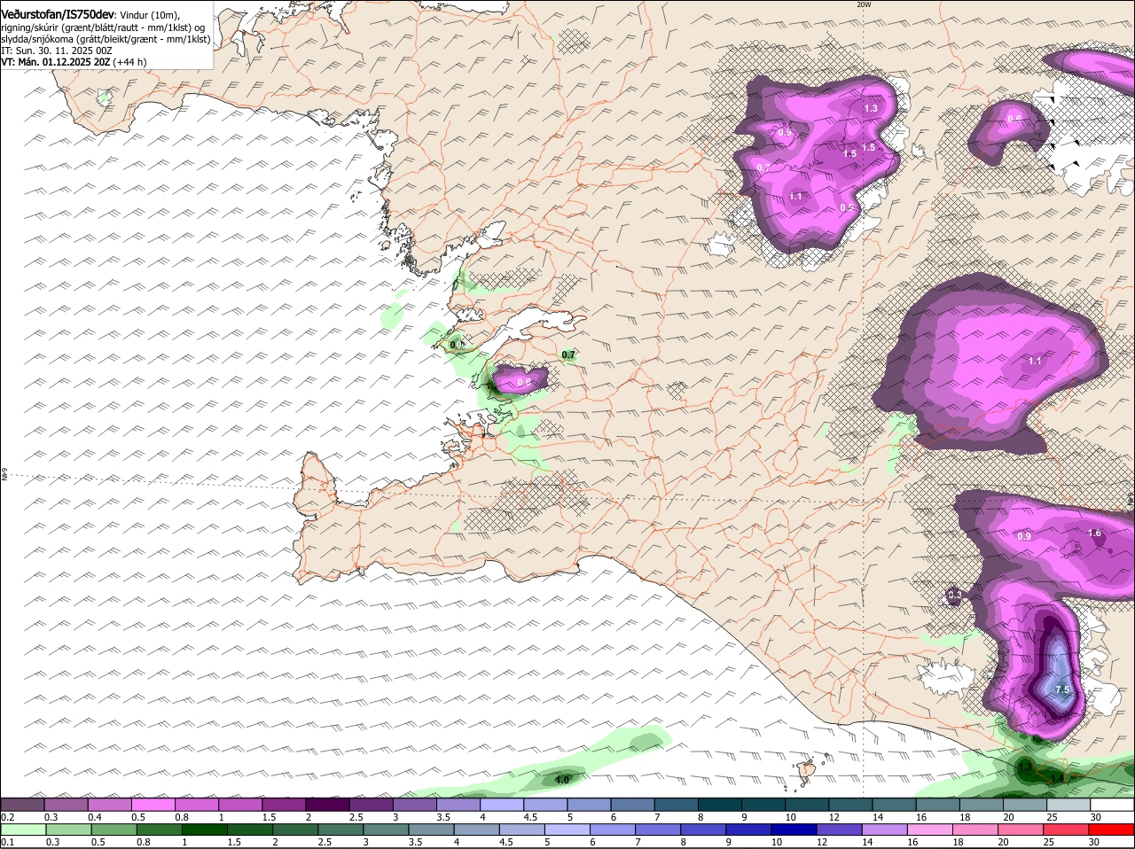This screenshot has height=849, width=1135.
Task: Click the 20W longitude label
Action: coord(864,4)
